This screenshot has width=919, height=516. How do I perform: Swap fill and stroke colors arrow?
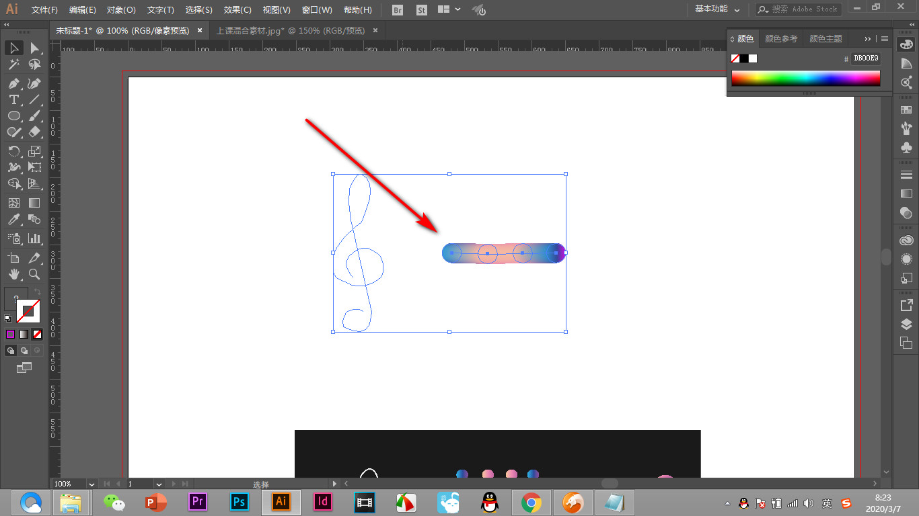click(38, 292)
